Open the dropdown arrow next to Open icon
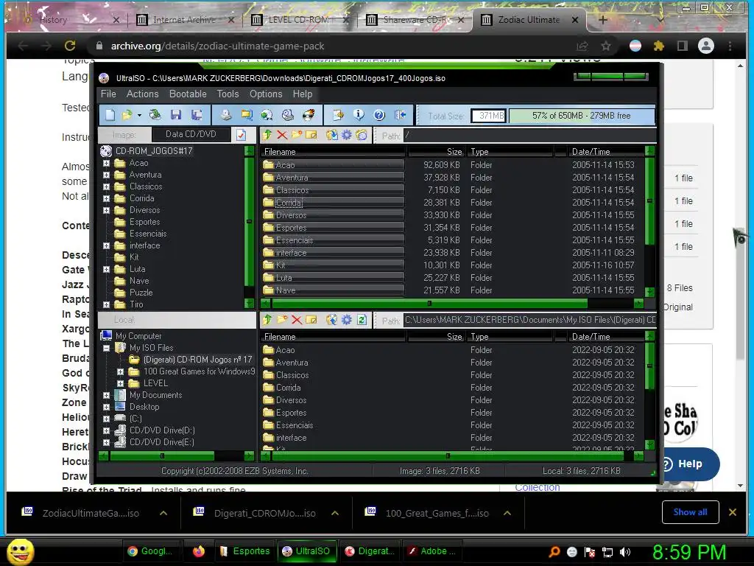This screenshot has height=566, width=754. point(139,116)
